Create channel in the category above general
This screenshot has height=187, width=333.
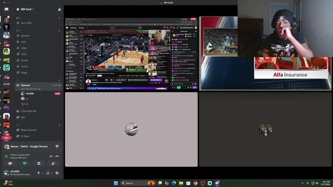[x=59, y=31]
